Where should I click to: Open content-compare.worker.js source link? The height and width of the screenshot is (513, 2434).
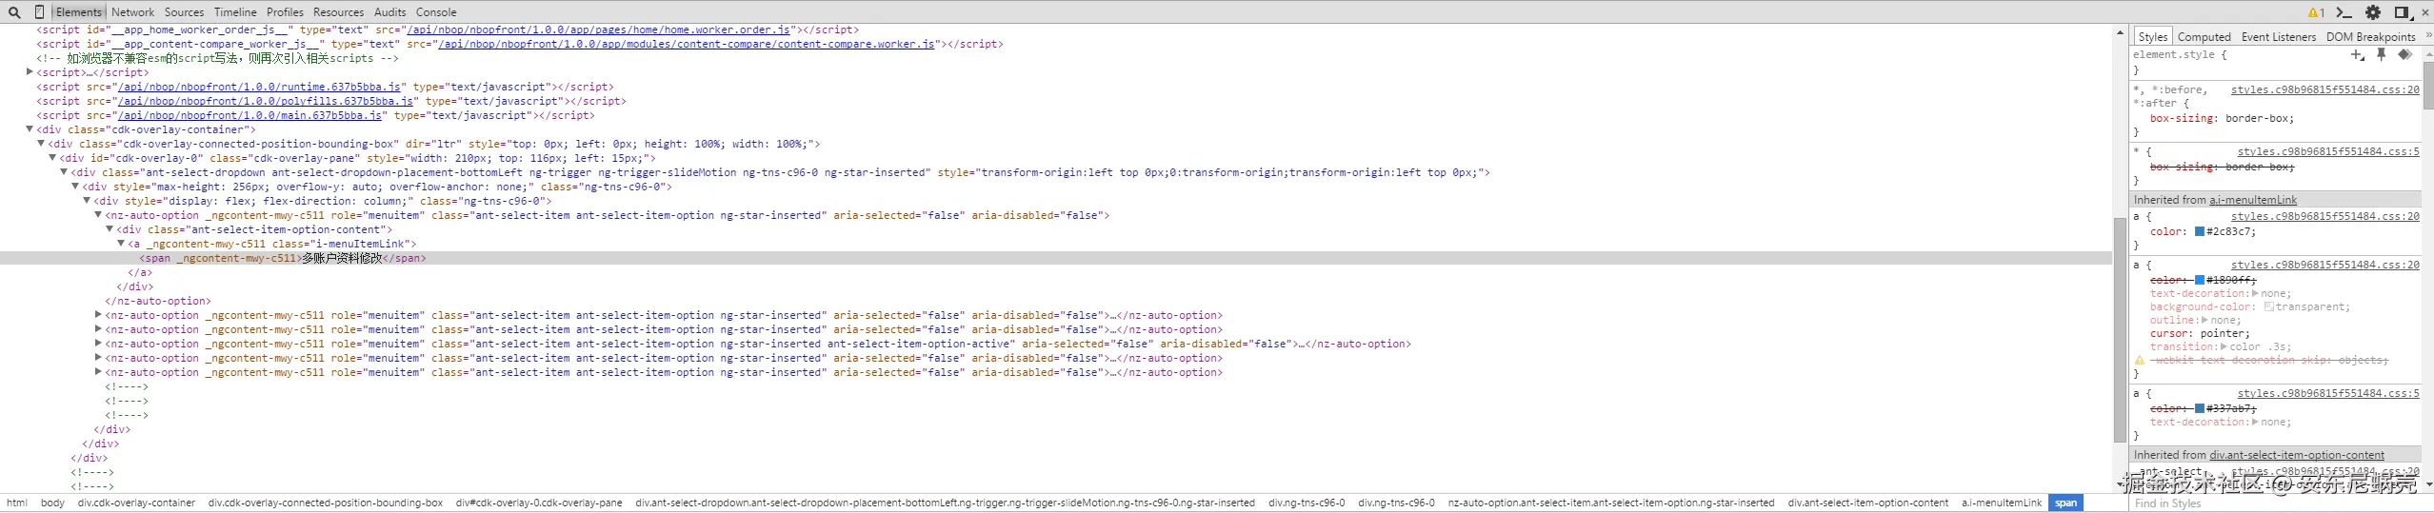(x=686, y=44)
